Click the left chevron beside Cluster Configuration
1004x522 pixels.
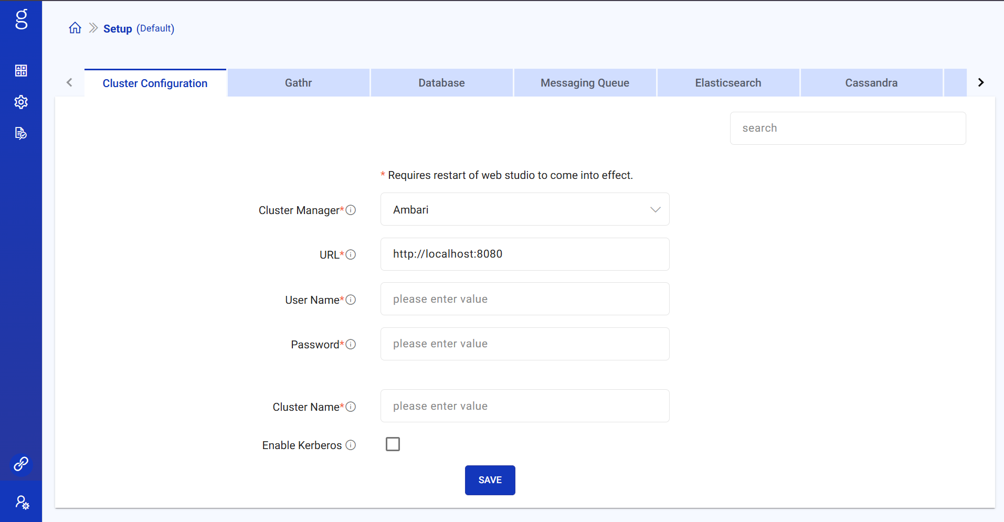tap(69, 82)
